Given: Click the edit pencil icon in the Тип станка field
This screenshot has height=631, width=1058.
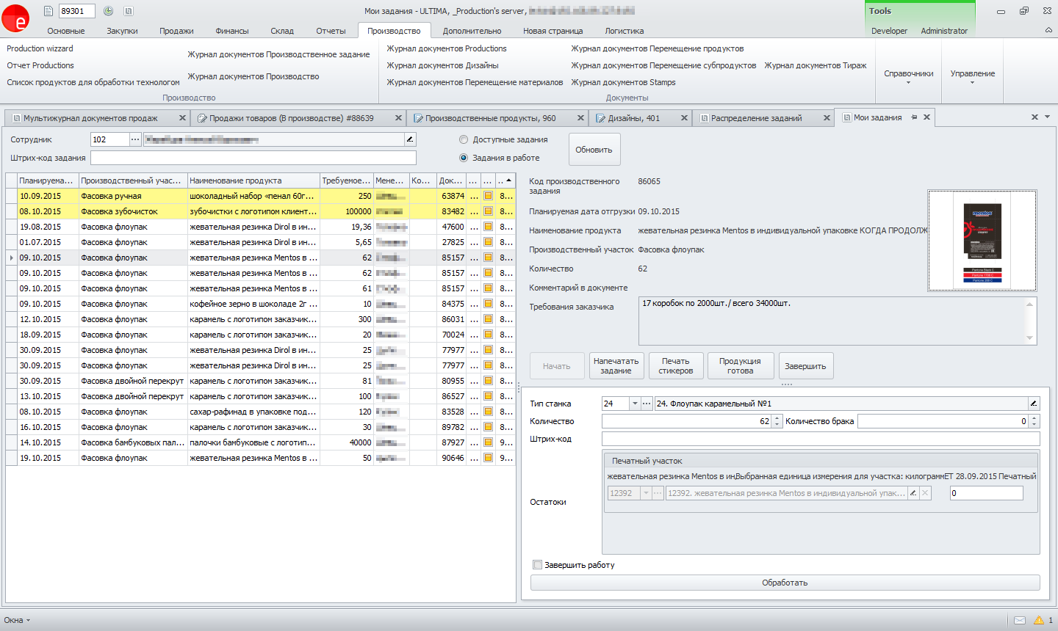Looking at the screenshot, I should [1033, 404].
